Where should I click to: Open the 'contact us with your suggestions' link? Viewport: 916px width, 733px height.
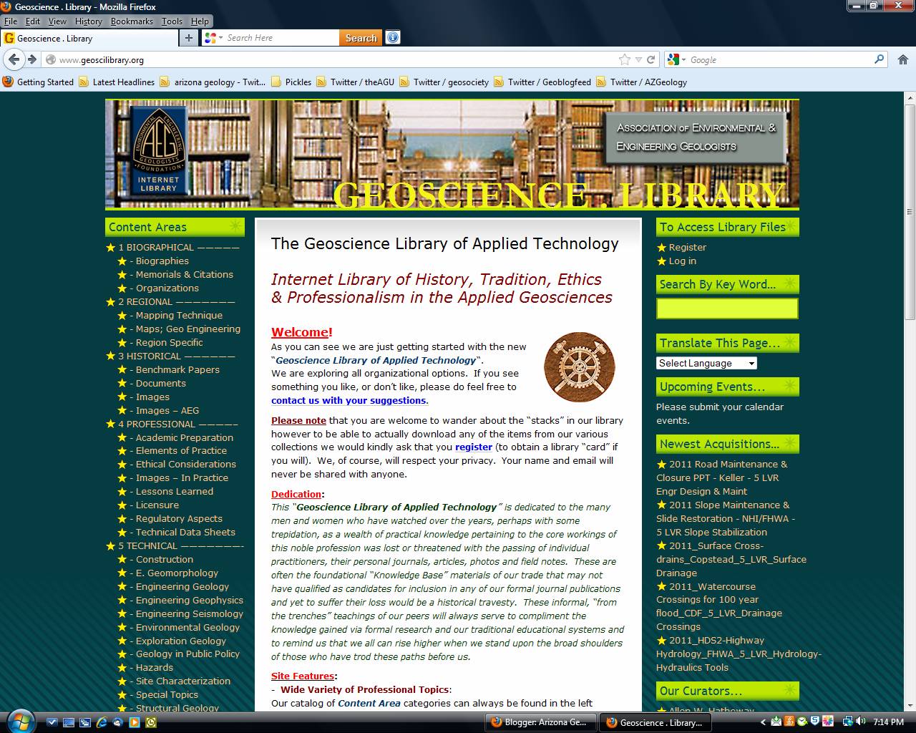point(349,400)
